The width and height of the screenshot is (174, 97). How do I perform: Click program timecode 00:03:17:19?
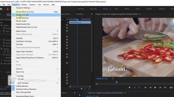102,79
